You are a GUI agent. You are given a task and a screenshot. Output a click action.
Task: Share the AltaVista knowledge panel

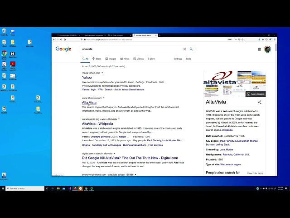coord(260,102)
